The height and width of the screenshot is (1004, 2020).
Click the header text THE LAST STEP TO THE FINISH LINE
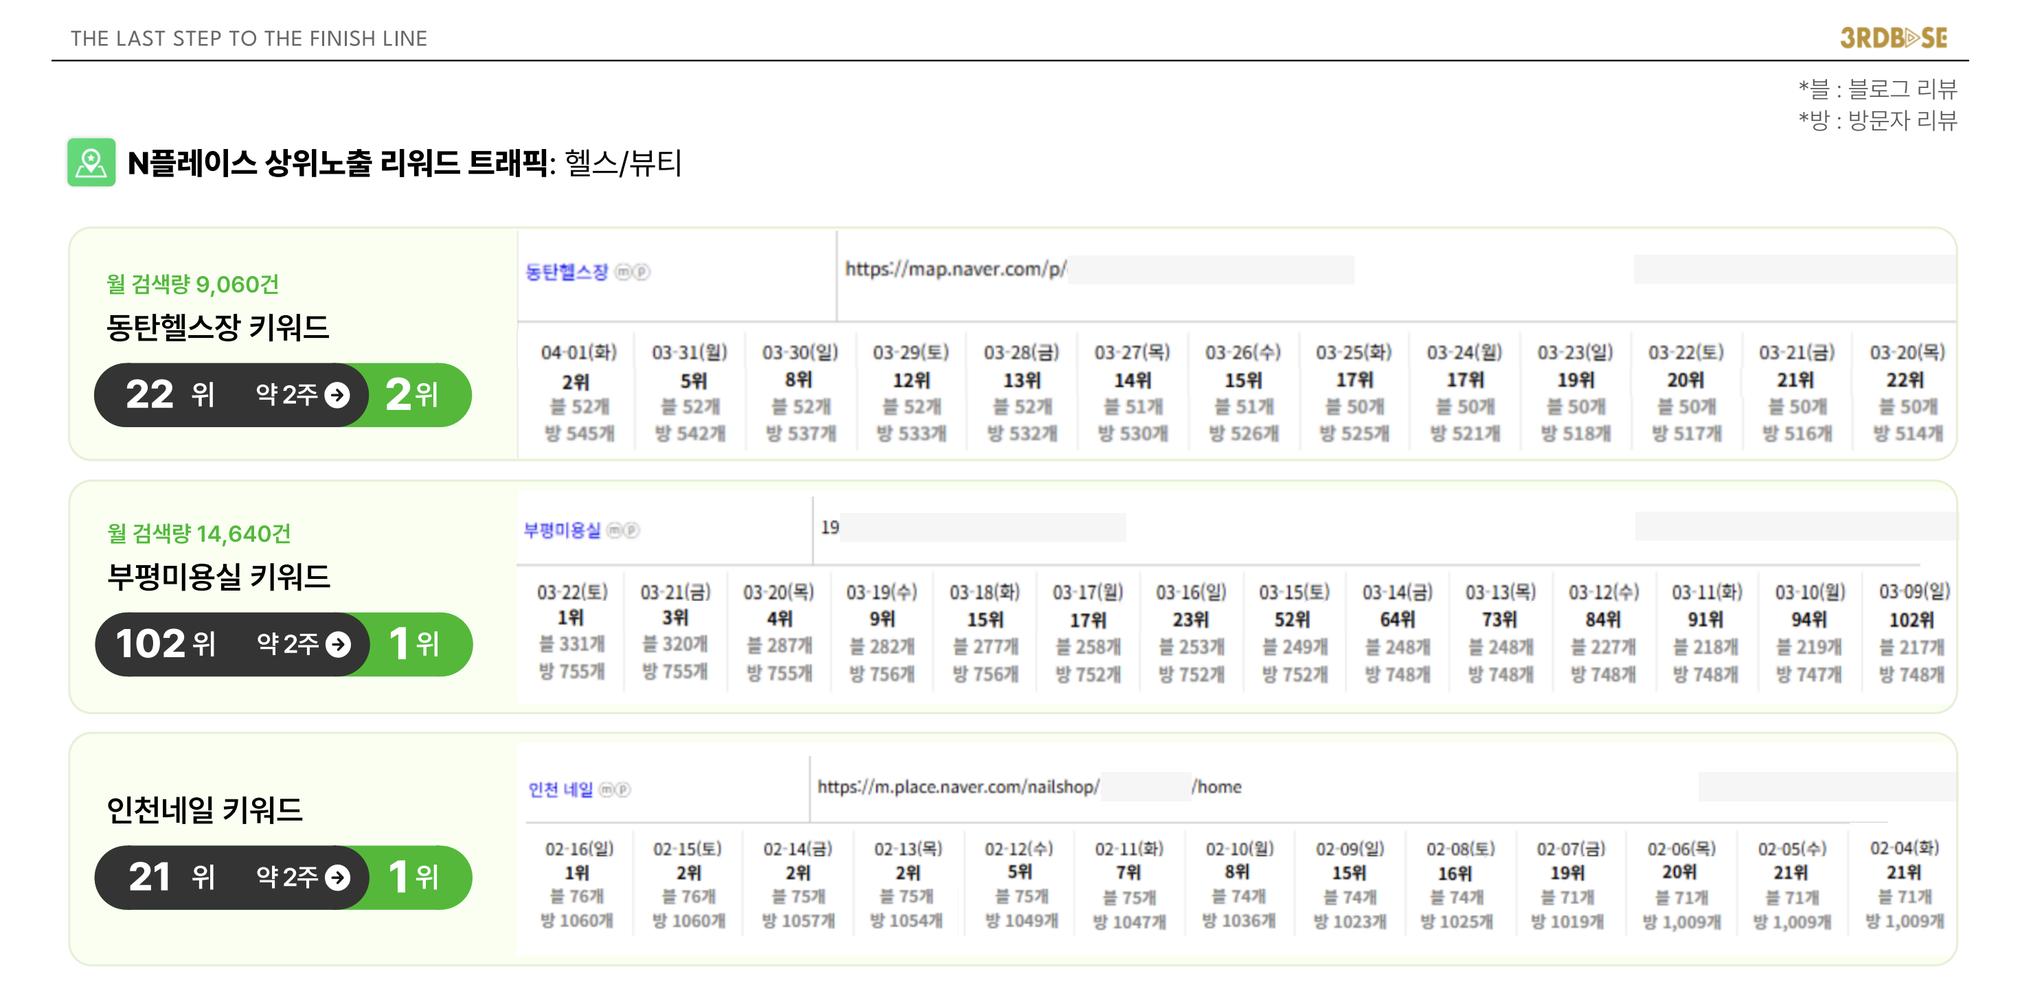click(249, 38)
